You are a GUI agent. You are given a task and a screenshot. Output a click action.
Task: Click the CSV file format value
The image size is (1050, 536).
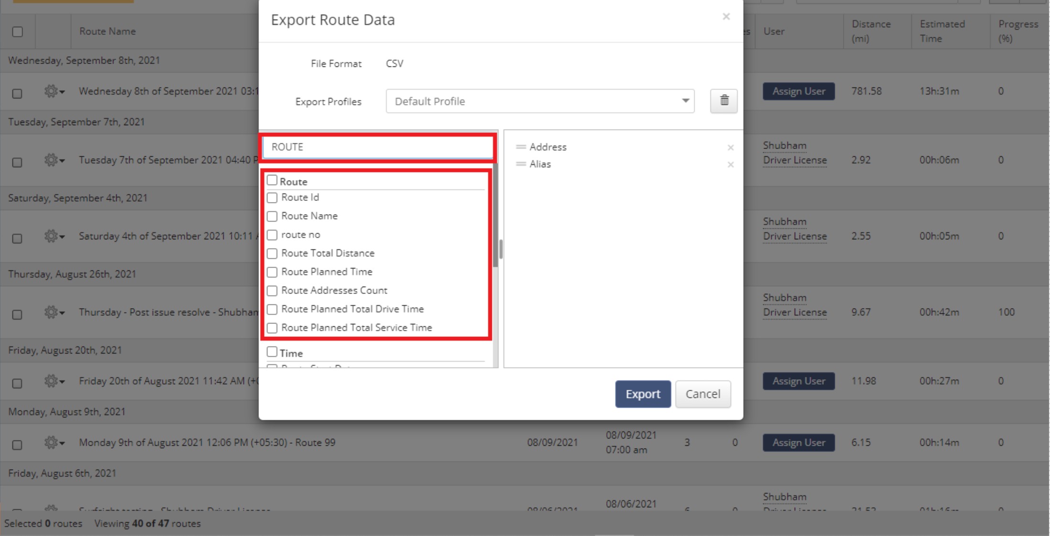(x=394, y=64)
